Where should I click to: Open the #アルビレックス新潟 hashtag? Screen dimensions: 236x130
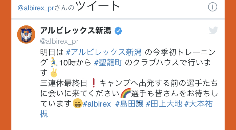104,53
